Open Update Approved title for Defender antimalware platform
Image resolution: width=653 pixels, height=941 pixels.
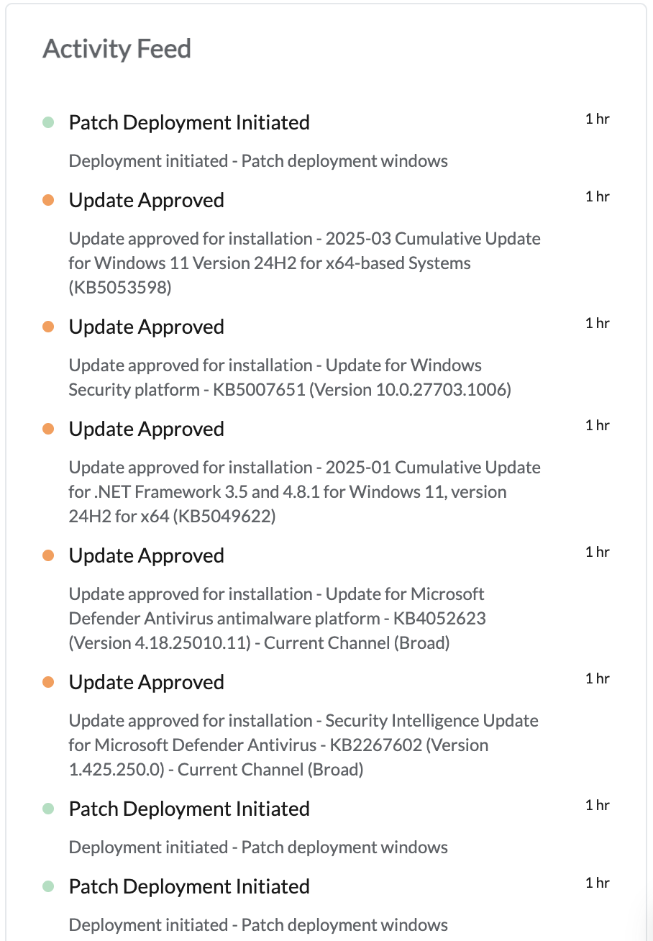click(146, 555)
